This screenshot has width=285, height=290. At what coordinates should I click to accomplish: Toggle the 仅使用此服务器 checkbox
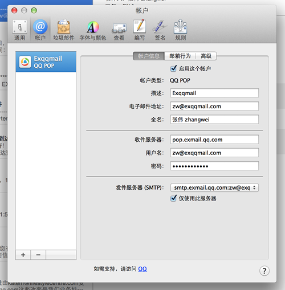(x=173, y=198)
